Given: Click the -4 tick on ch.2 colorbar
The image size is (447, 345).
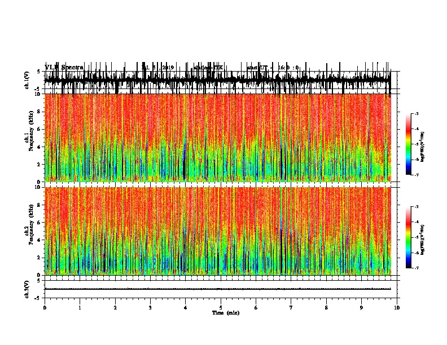Looking at the screenshot, I should pyautogui.click(x=417, y=222).
